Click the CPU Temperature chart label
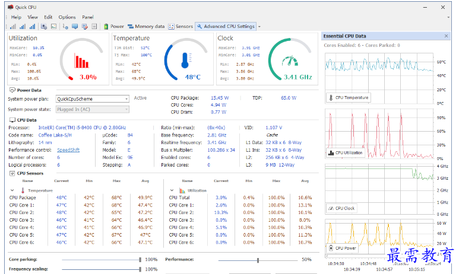 tap(349, 98)
